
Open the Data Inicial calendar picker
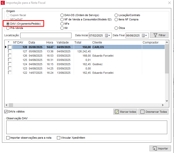tap(106, 35)
